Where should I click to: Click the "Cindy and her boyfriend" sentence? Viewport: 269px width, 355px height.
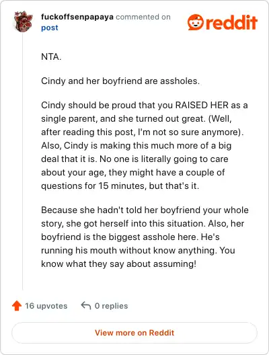click(120, 81)
